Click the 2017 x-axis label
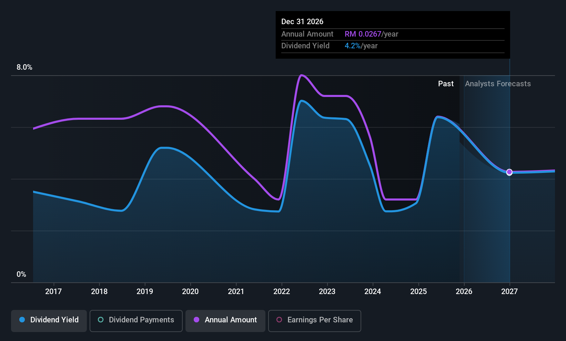 pyautogui.click(x=53, y=292)
